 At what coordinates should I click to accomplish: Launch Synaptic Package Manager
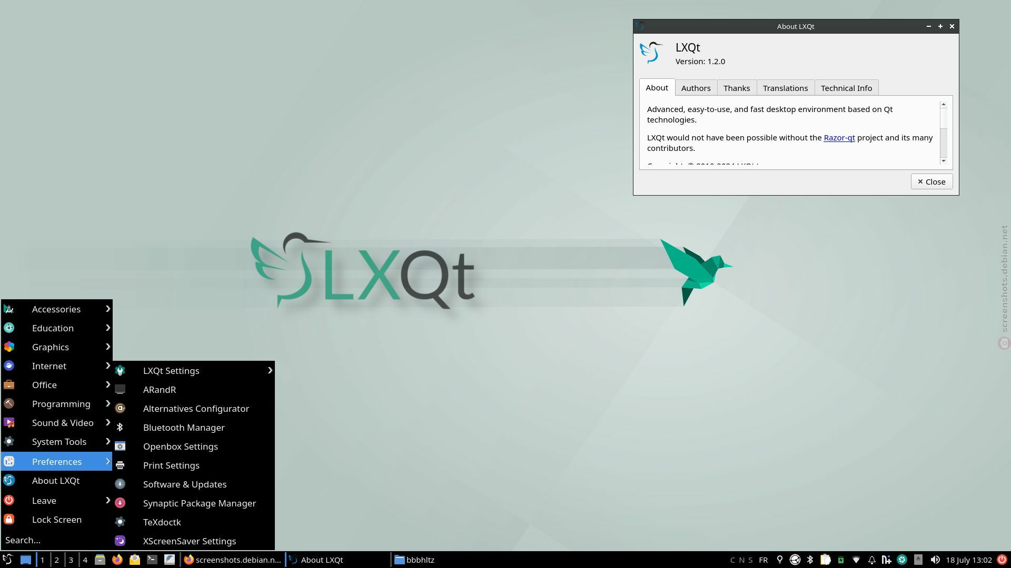194,503
